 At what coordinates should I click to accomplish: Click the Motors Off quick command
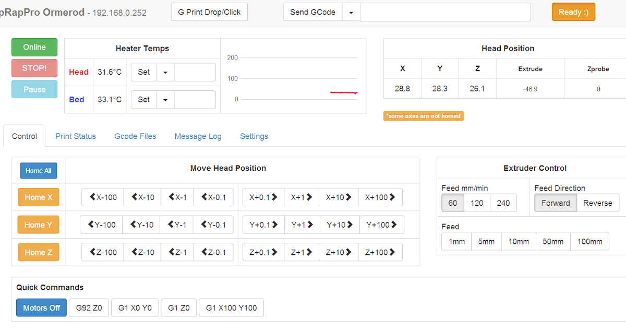pos(41,308)
